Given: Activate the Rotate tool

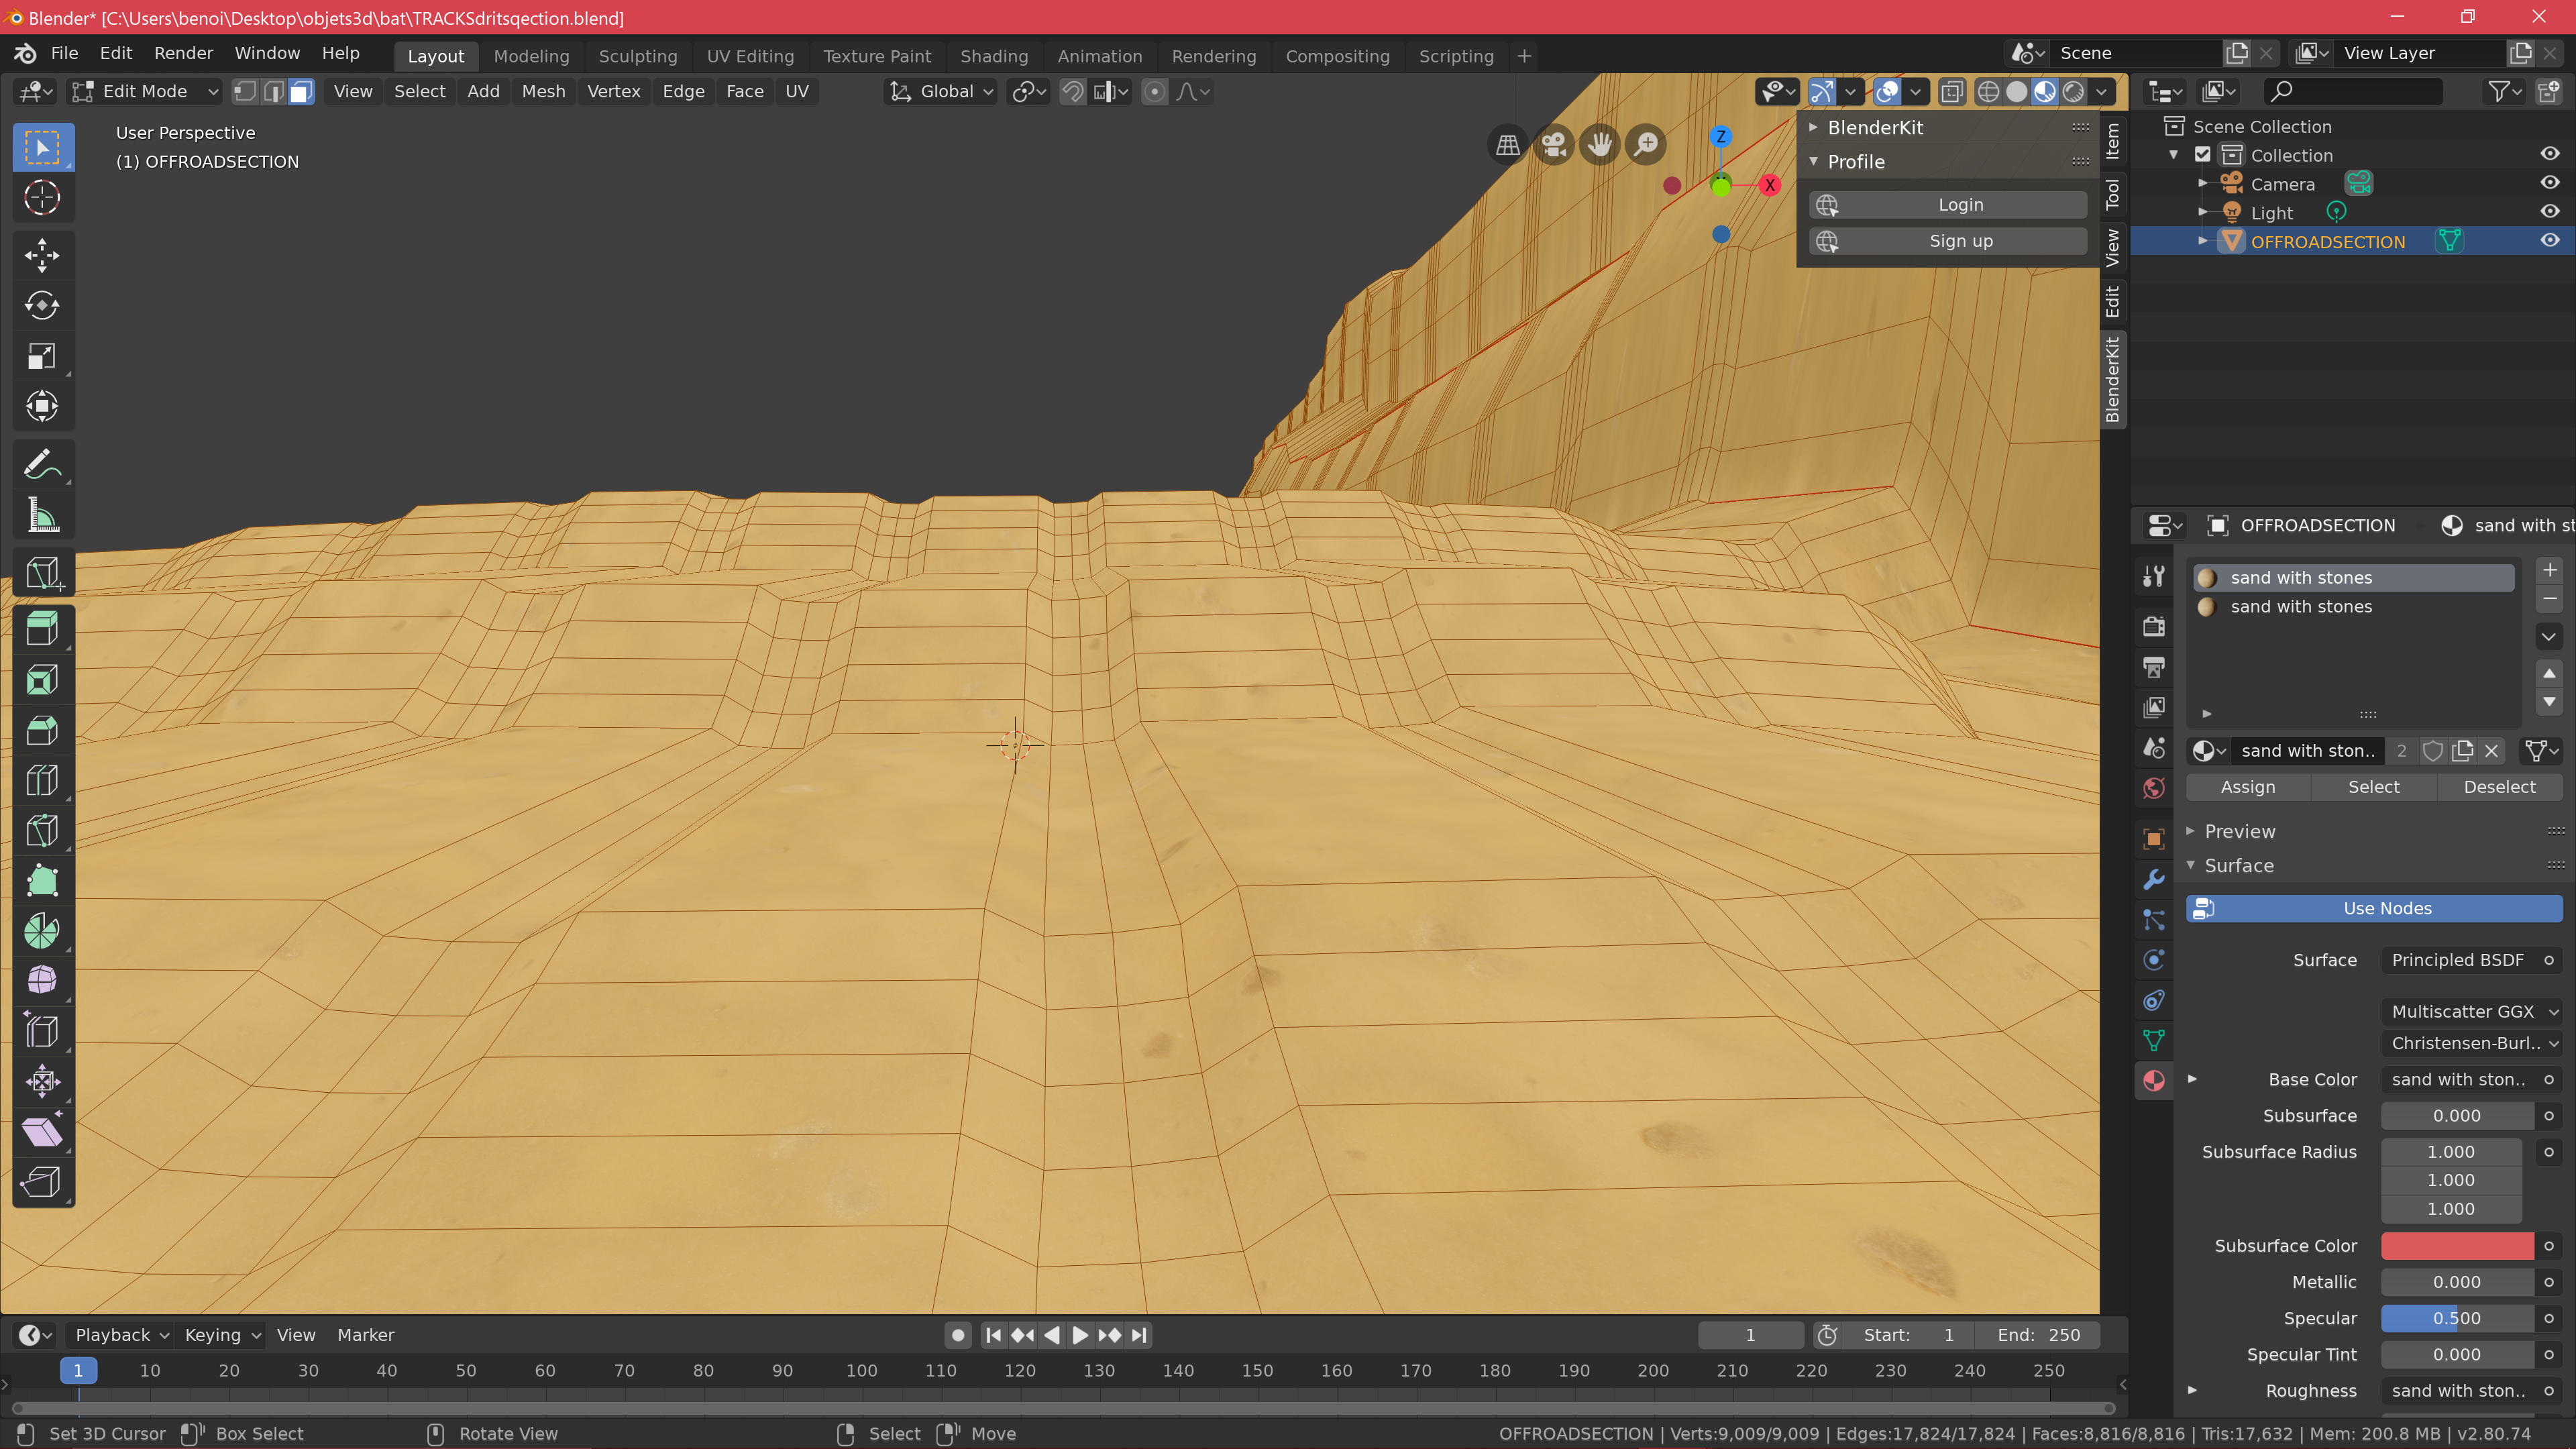Looking at the screenshot, I should pos(42,305).
